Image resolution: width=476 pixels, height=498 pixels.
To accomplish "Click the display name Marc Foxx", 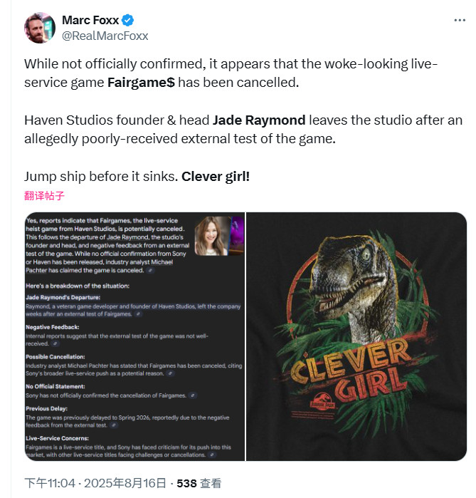I will point(90,20).
